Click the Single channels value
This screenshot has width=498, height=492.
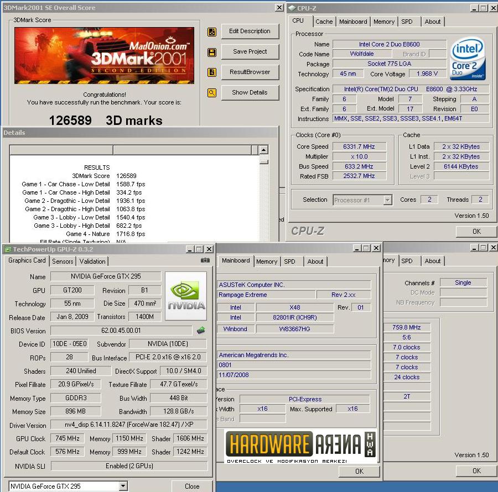tap(463, 282)
